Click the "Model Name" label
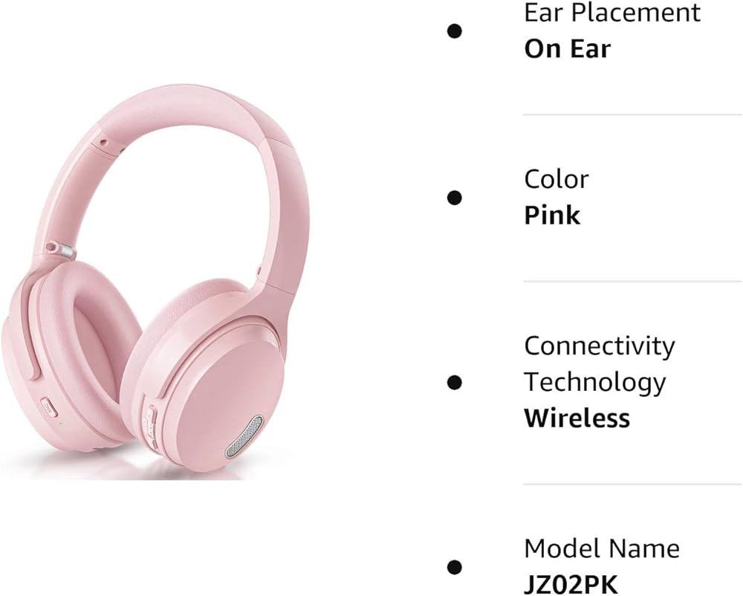 pos(602,548)
